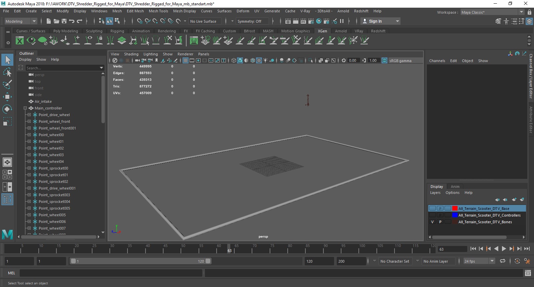Click the current frame field showing 63
Viewport: 534px width, 287px height.
click(452, 249)
